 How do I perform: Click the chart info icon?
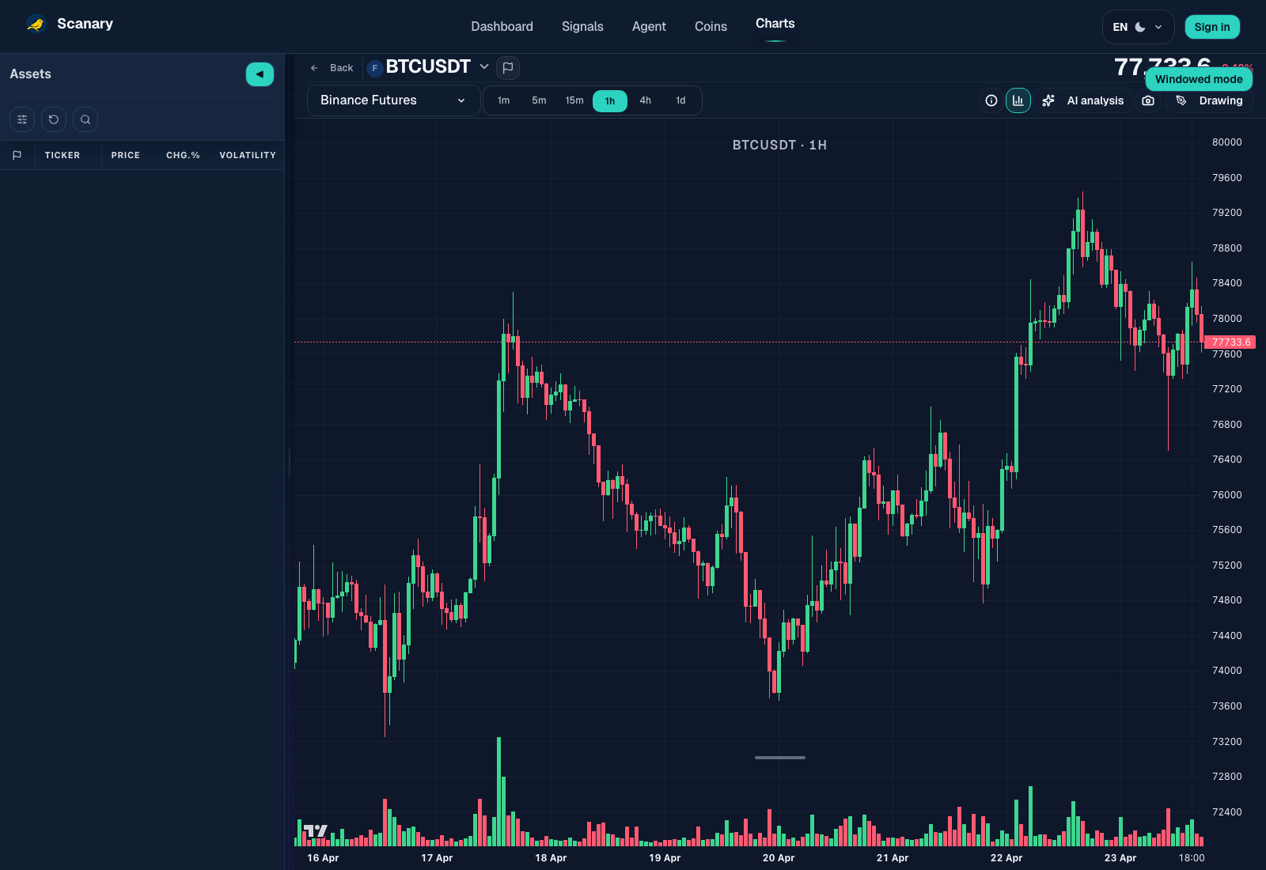991,100
